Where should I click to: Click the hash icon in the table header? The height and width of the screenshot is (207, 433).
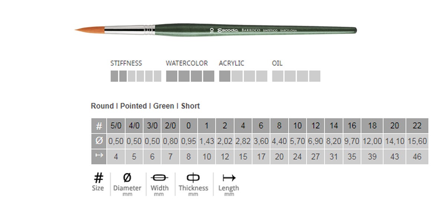99,126
